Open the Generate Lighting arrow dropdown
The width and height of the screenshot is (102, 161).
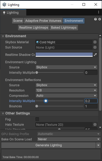pos(98,145)
